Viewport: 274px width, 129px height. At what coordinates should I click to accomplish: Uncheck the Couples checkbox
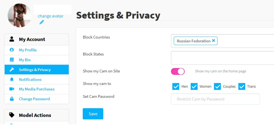click(x=217, y=86)
